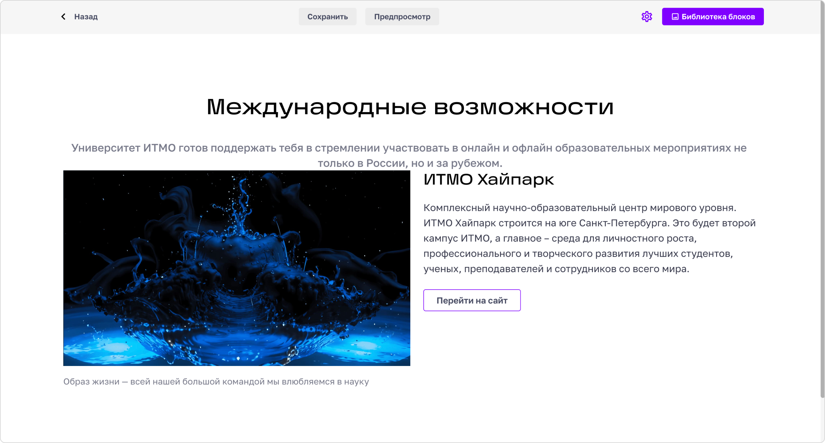
Task: Click the vertical page scrollbar
Action: 822,199
